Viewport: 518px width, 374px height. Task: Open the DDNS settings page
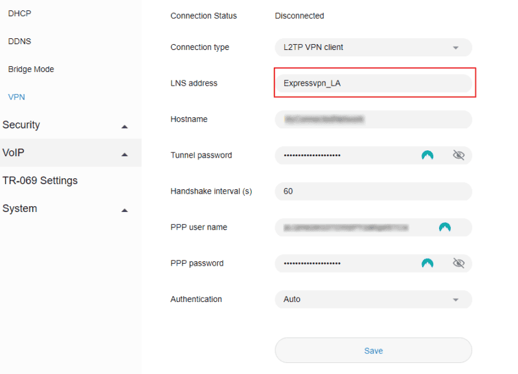tap(19, 41)
